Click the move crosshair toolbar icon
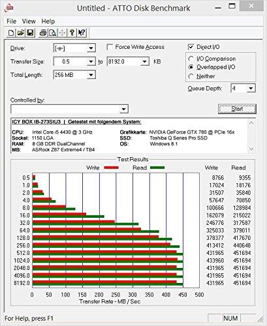Viewport: 267px width, 326px height. tap(62, 33)
